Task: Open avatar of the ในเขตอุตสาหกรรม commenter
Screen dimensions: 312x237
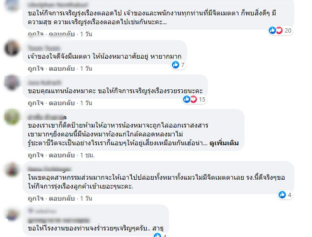Action: coord(12,169)
